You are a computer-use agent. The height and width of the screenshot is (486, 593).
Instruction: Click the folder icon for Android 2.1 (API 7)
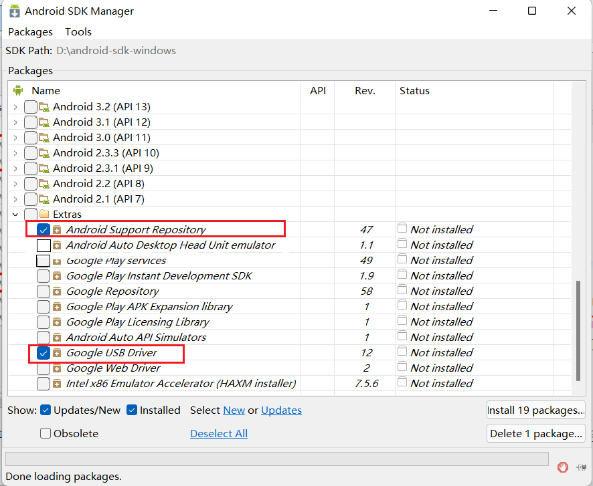44,199
